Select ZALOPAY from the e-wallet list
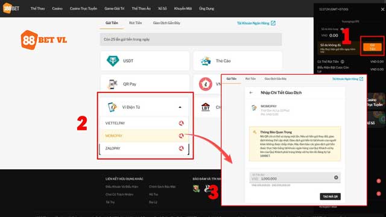Viewport: 386px width, 217px height. pyautogui.click(x=145, y=148)
